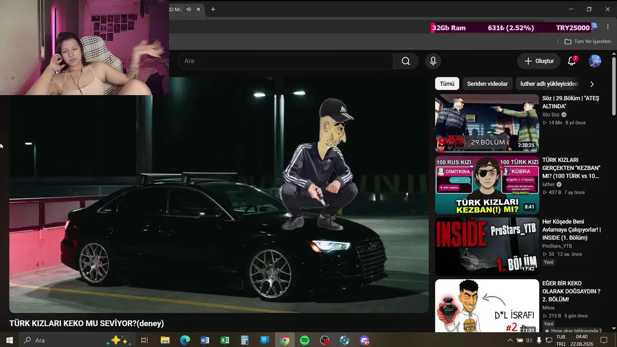Screen dimensions: 617x347
Task: Close the current Chrome tab
Action: (198, 9)
